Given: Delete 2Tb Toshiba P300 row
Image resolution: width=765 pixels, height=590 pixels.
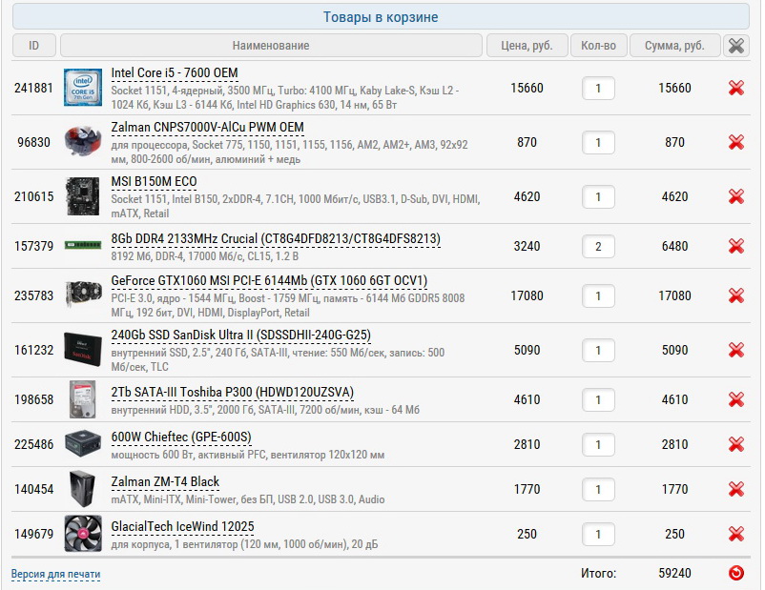Looking at the screenshot, I should tap(735, 399).
